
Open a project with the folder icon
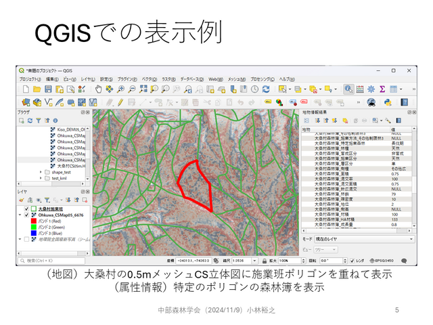37,89
